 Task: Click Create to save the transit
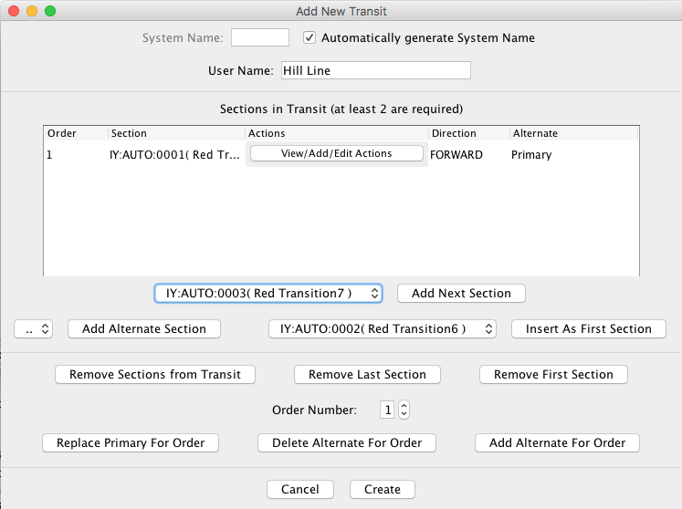pos(382,490)
